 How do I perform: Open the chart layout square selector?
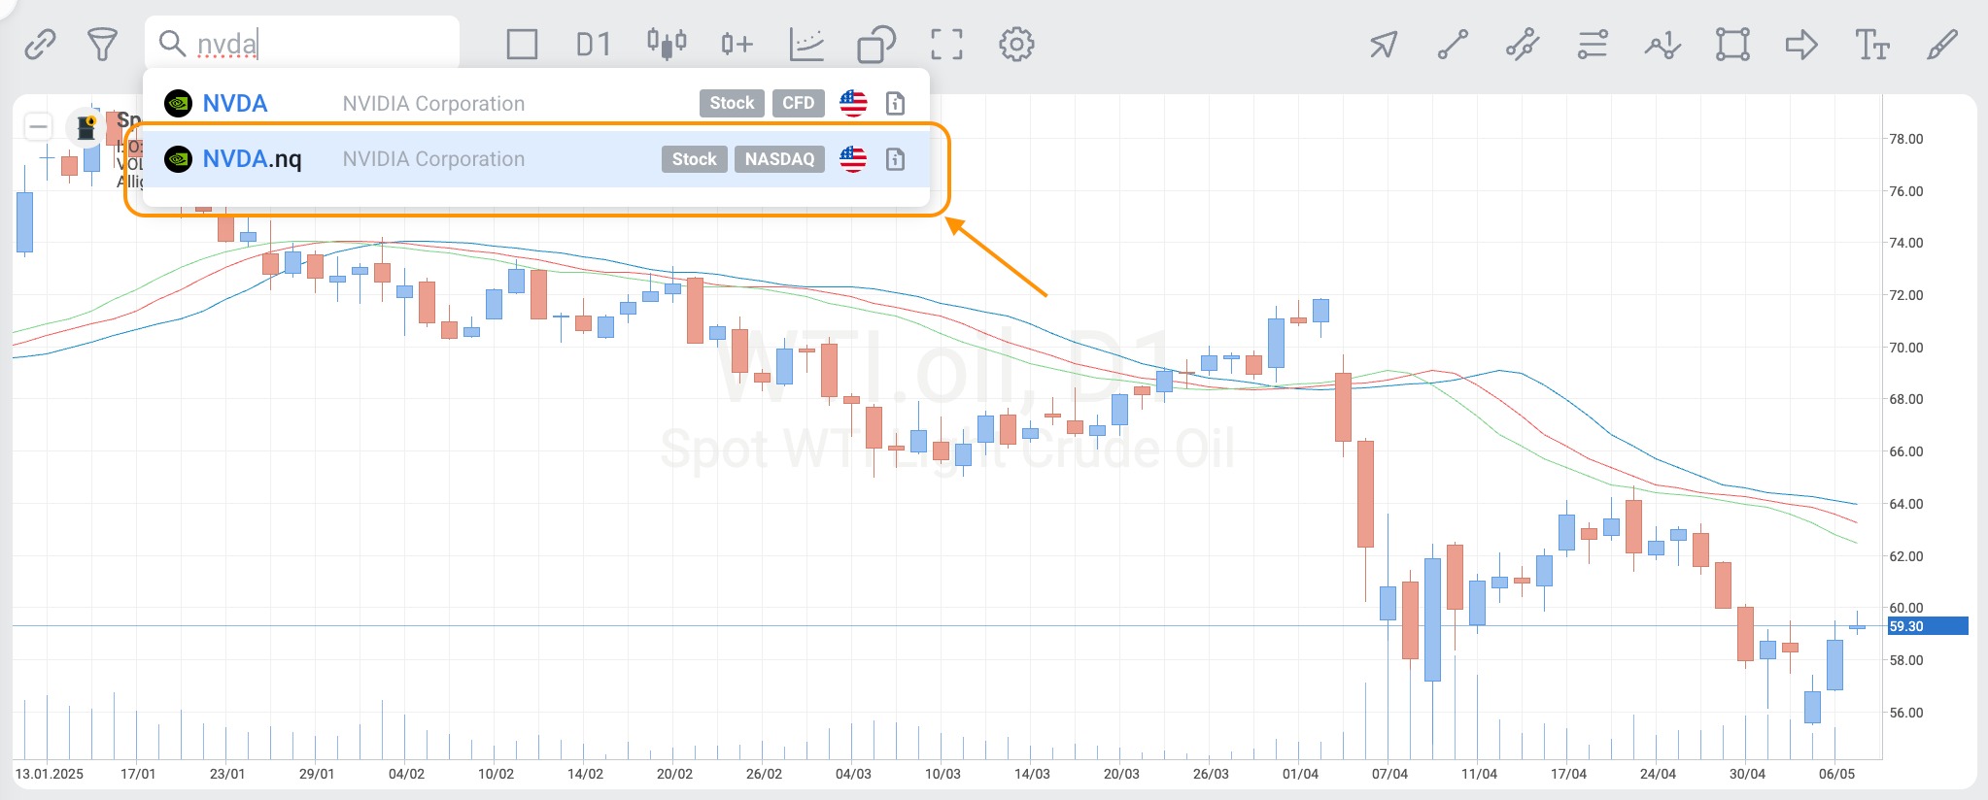point(522,44)
